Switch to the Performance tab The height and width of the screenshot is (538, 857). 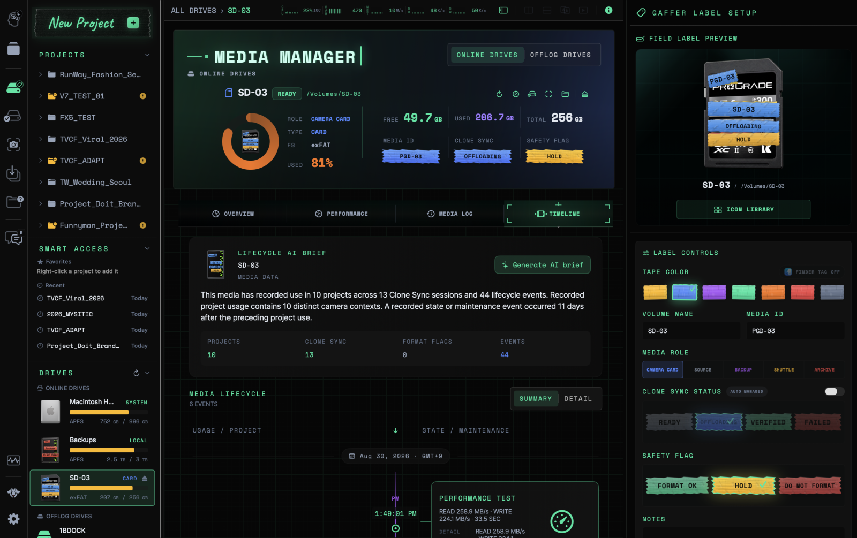pyautogui.click(x=341, y=214)
